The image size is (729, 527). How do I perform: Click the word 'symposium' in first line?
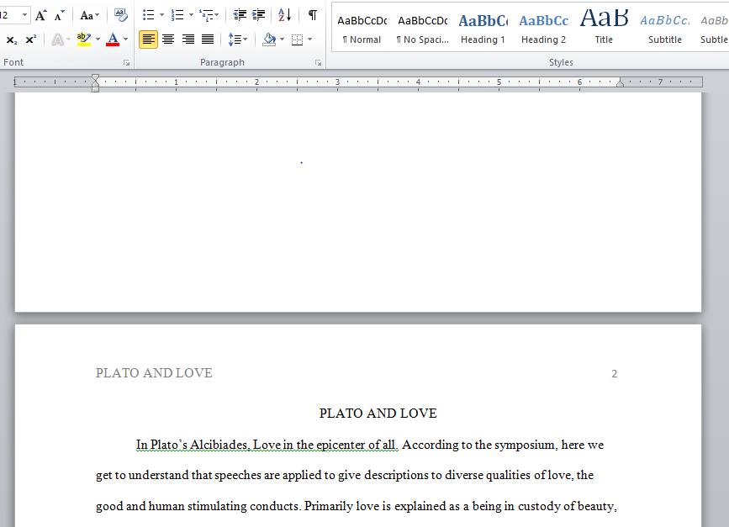coord(525,445)
